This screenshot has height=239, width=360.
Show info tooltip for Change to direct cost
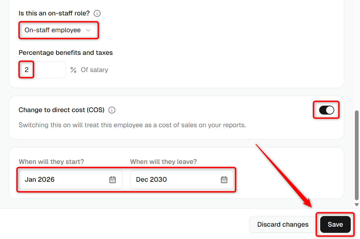click(112, 110)
